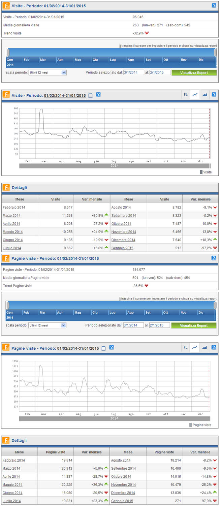Click left handle of Visite period slider
The width and height of the screenshot is (219, 506).
tap(8, 52)
